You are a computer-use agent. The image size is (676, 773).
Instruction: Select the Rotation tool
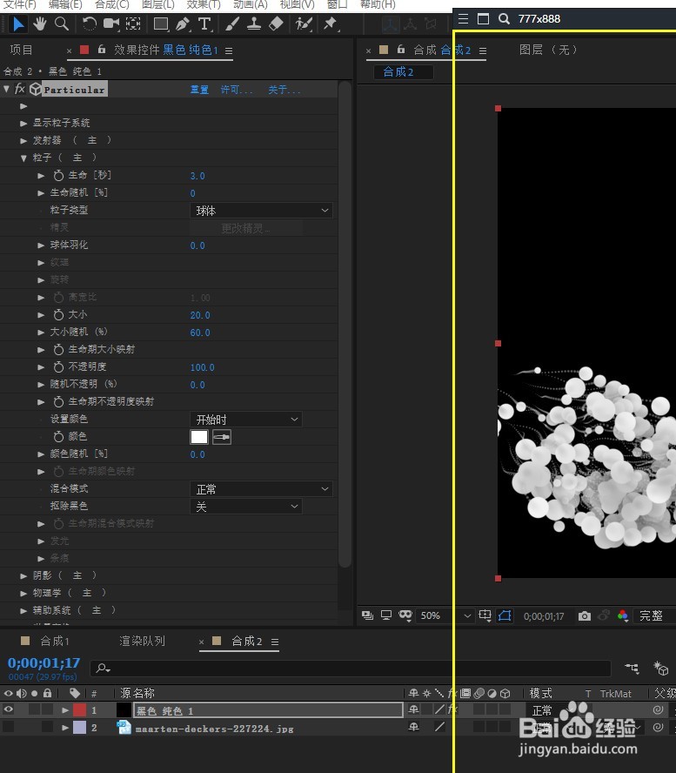tap(90, 24)
